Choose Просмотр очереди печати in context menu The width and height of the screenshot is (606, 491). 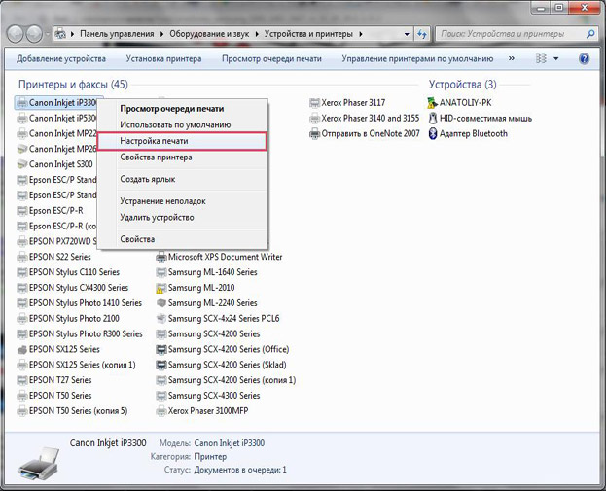172,109
